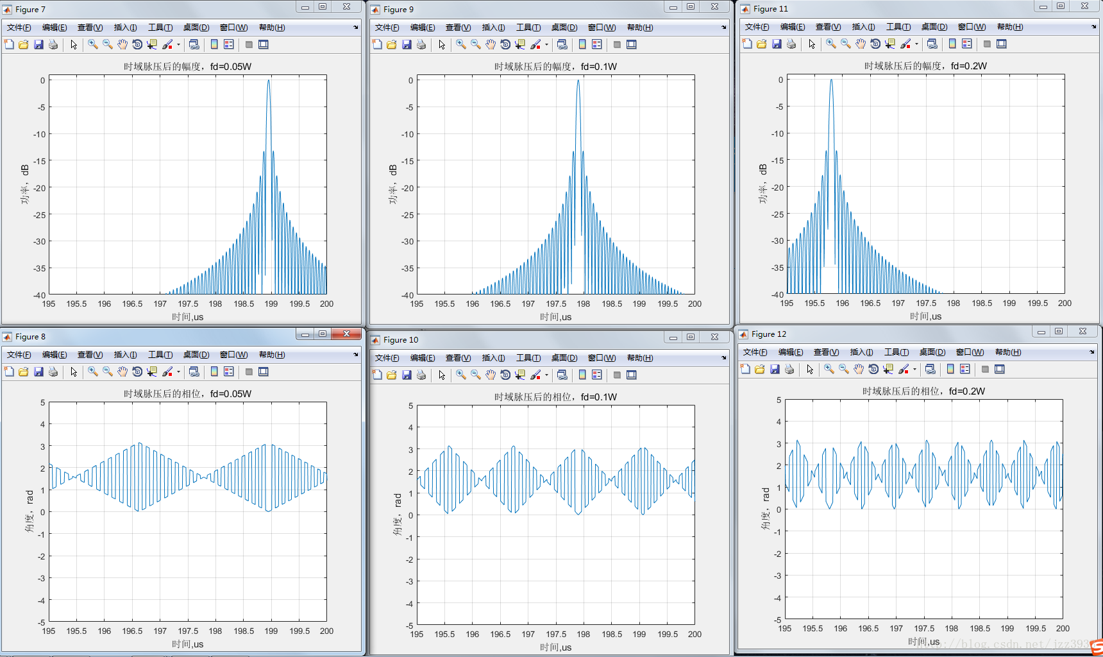Viewport: 1103px width, 657px height.
Task: Open brush dropdown arrow in Figure 8
Action: click(x=178, y=371)
